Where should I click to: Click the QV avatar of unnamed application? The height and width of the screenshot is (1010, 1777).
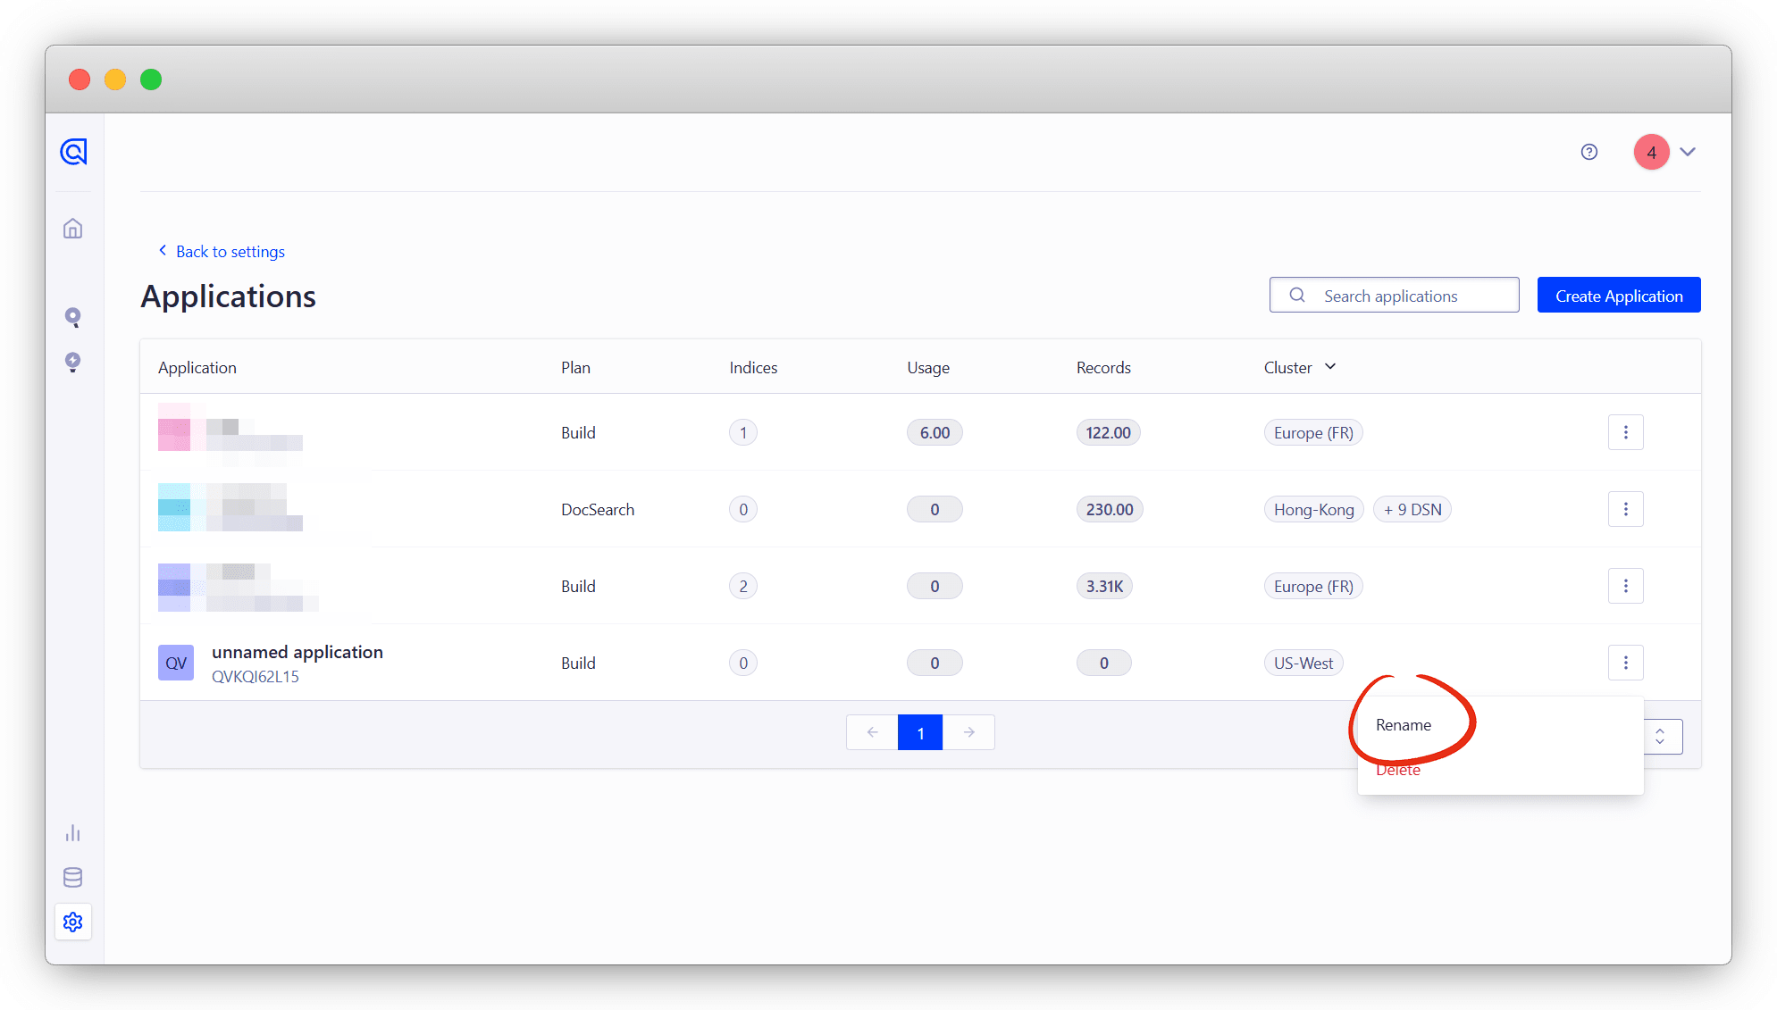tap(176, 663)
